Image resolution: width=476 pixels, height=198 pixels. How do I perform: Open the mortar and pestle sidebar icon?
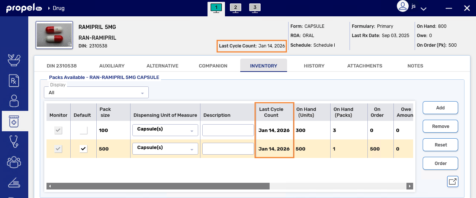(14, 60)
